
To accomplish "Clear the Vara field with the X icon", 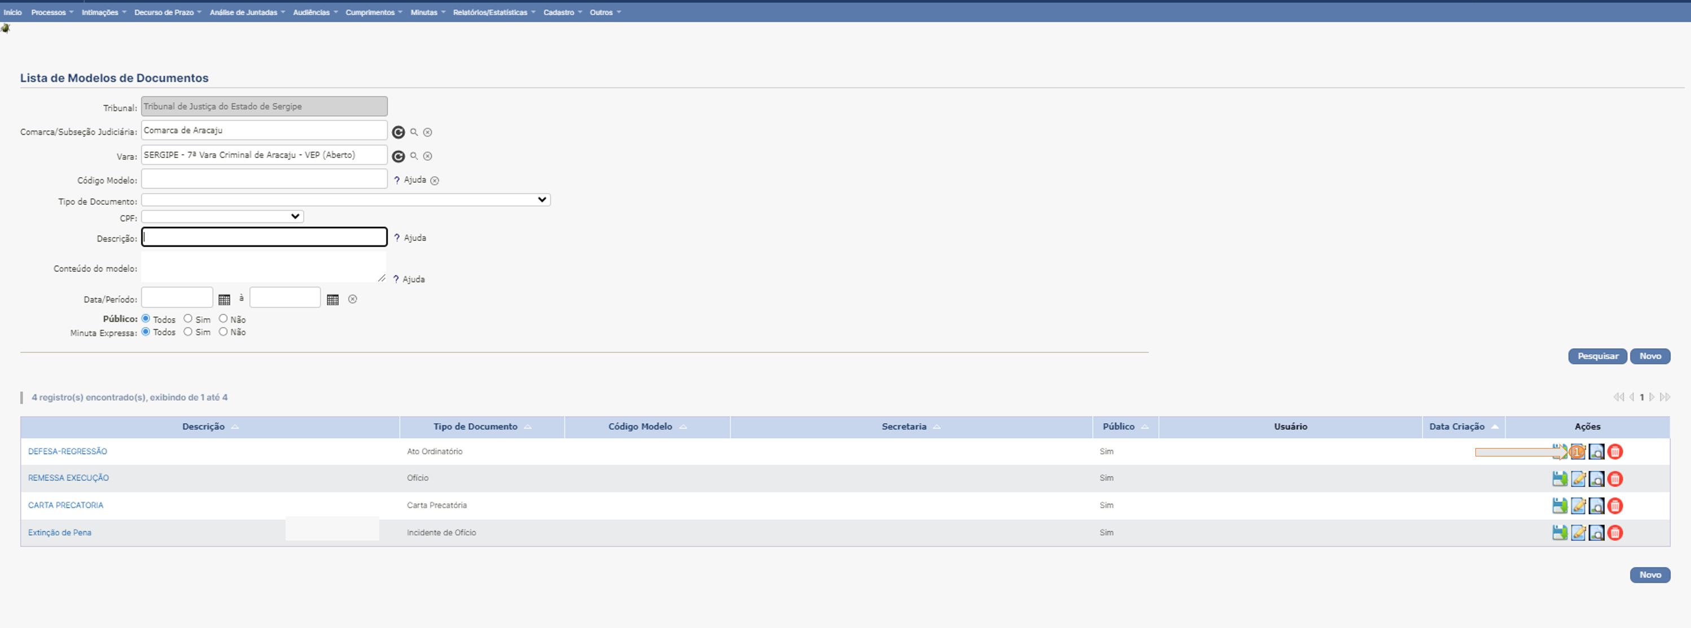I will (x=427, y=156).
